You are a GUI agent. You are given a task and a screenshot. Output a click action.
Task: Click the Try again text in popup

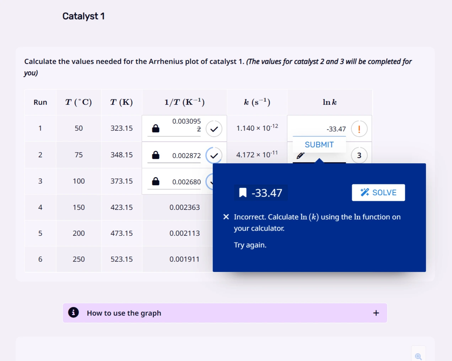coord(250,245)
